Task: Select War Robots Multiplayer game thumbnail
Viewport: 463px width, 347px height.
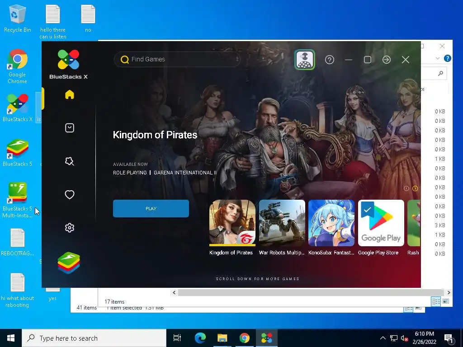Action: (282, 223)
